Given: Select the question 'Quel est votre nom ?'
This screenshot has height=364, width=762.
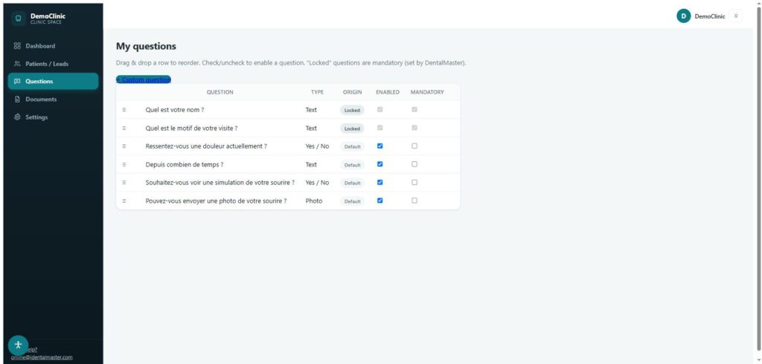Looking at the screenshot, I should [174, 110].
